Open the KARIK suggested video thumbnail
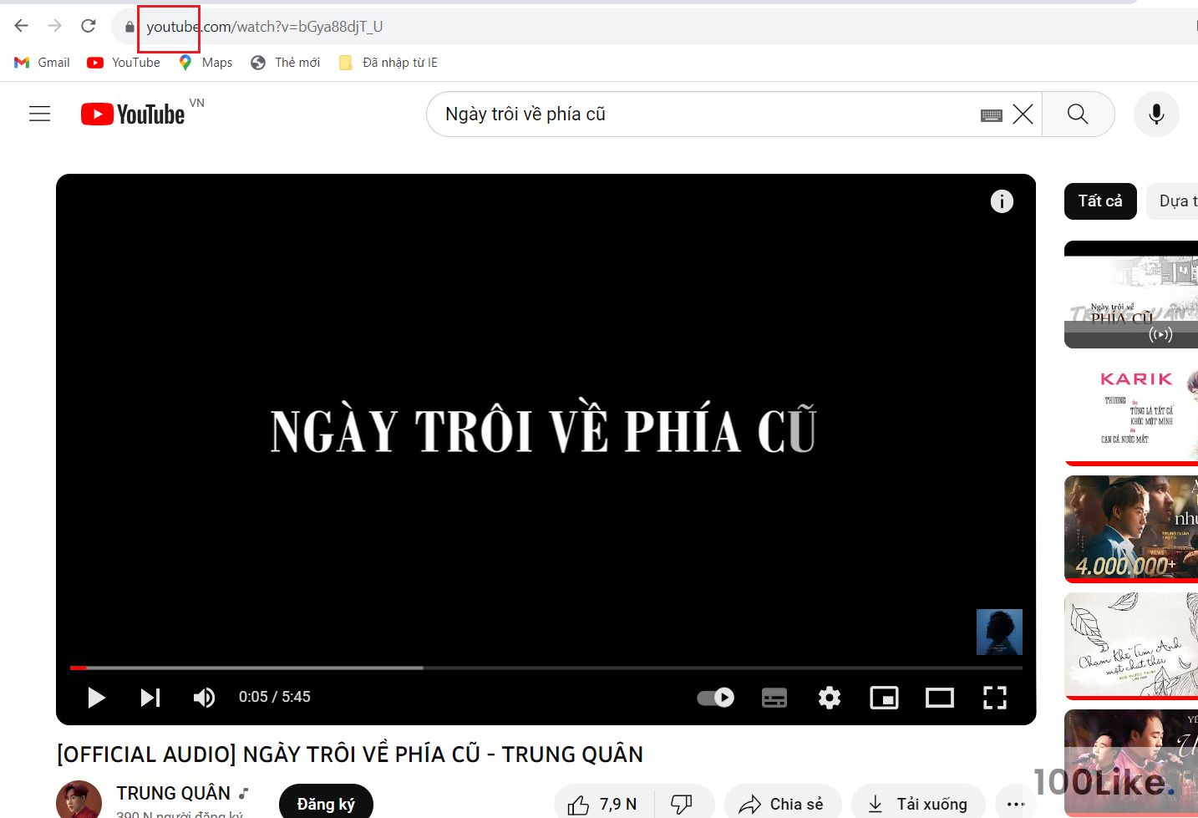Screen dimensions: 1198x818 pyautogui.click(x=1131, y=411)
